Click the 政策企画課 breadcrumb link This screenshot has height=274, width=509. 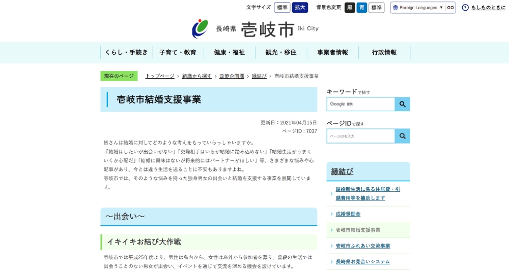coord(232,76)
